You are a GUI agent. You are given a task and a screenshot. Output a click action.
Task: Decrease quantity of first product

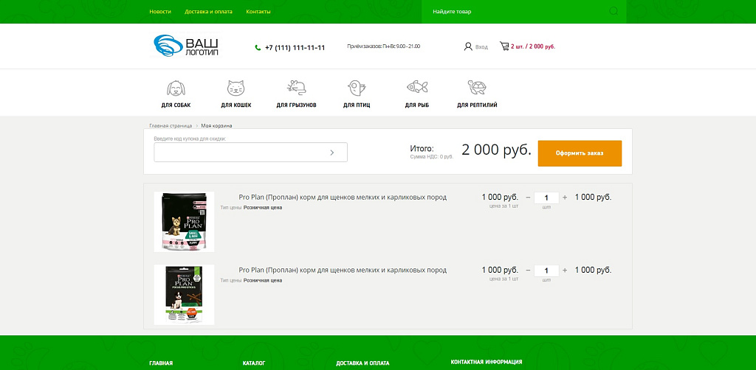pos(528,198)
